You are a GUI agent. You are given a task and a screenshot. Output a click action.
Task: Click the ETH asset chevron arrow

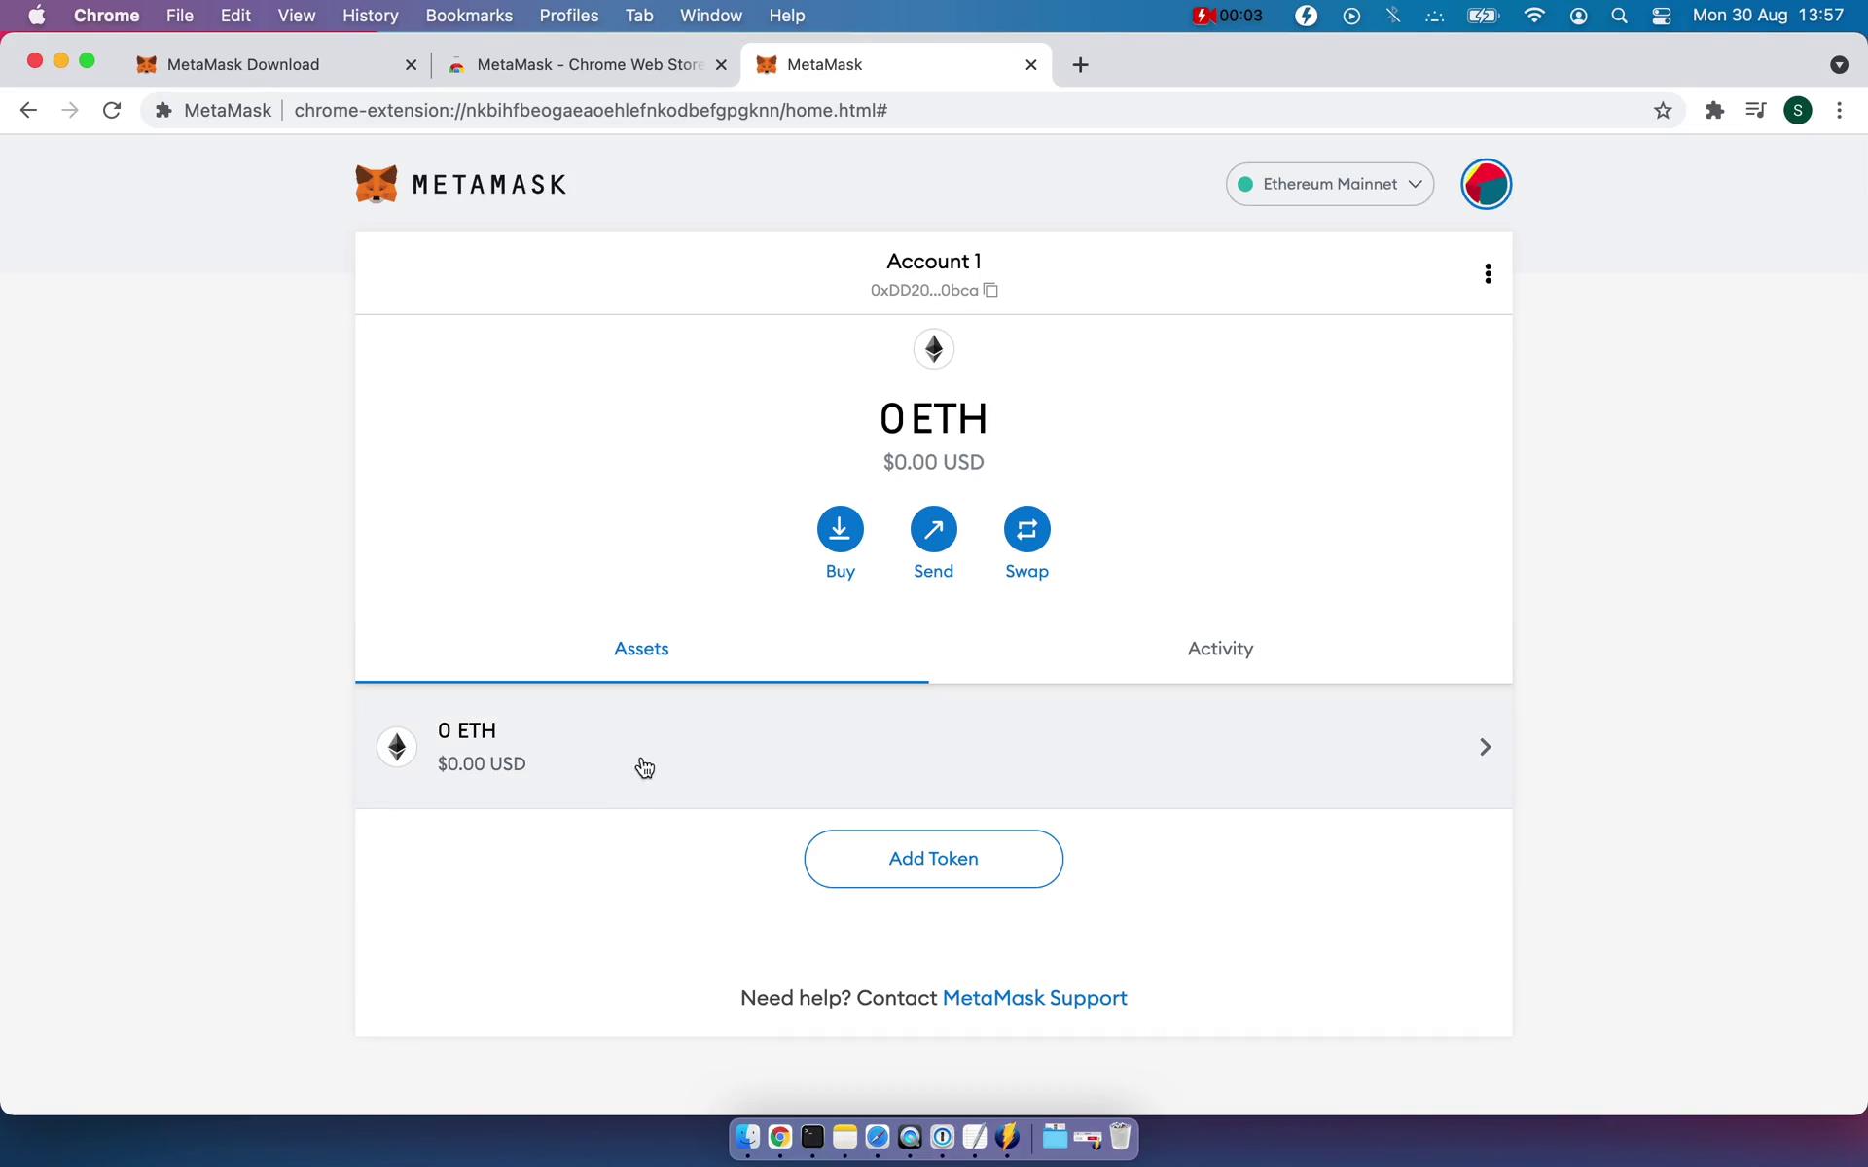tap(1485, 746)
